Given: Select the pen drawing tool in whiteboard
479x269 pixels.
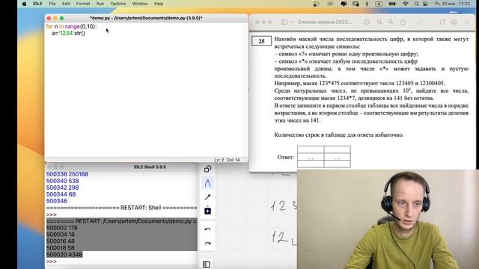Looking at the screenshot, I should (x=208, y=183).
